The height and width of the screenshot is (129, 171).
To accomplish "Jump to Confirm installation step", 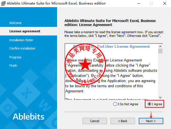I will [22, 48].
